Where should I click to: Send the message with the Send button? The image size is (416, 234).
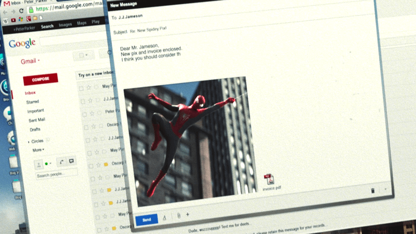click(147, 219)
